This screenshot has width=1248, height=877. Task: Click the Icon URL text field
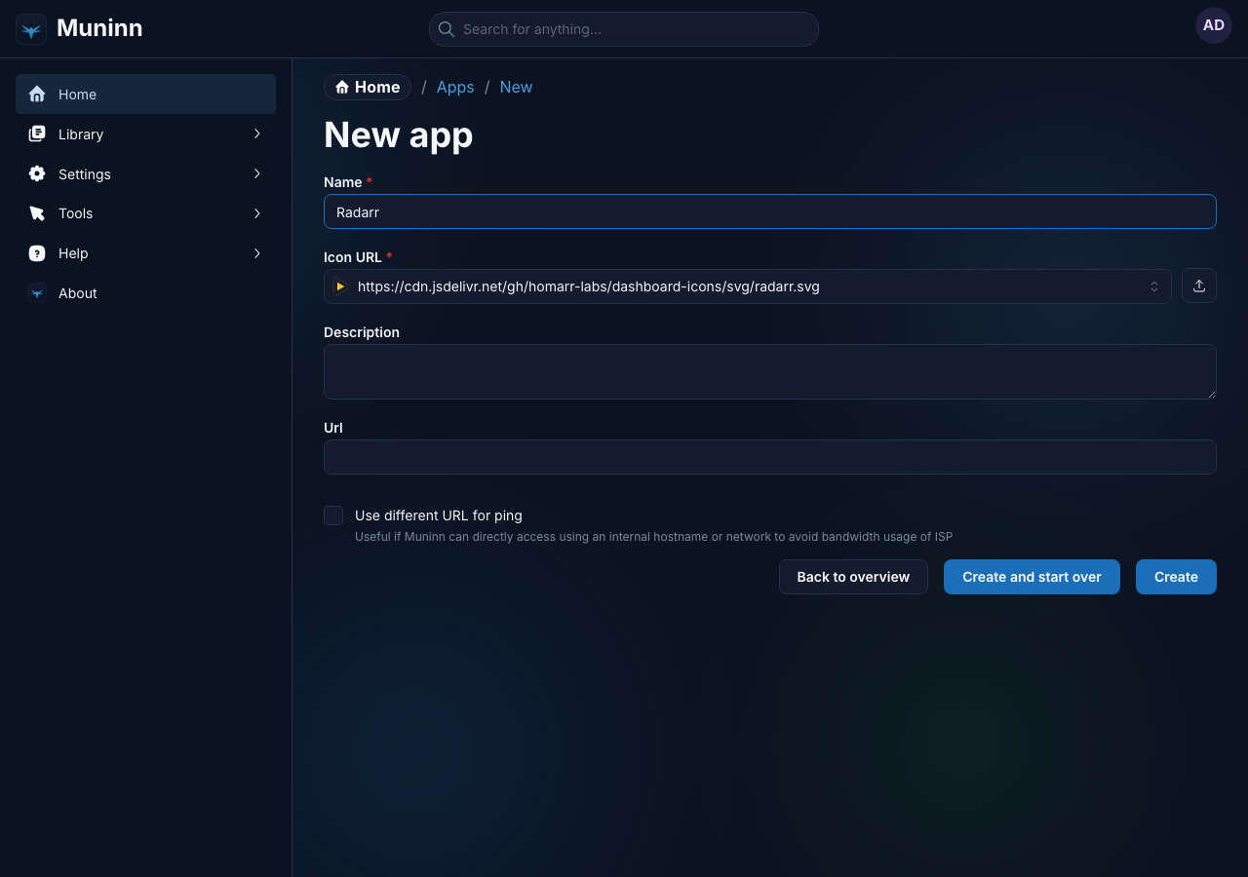click(x=748, y=286)
